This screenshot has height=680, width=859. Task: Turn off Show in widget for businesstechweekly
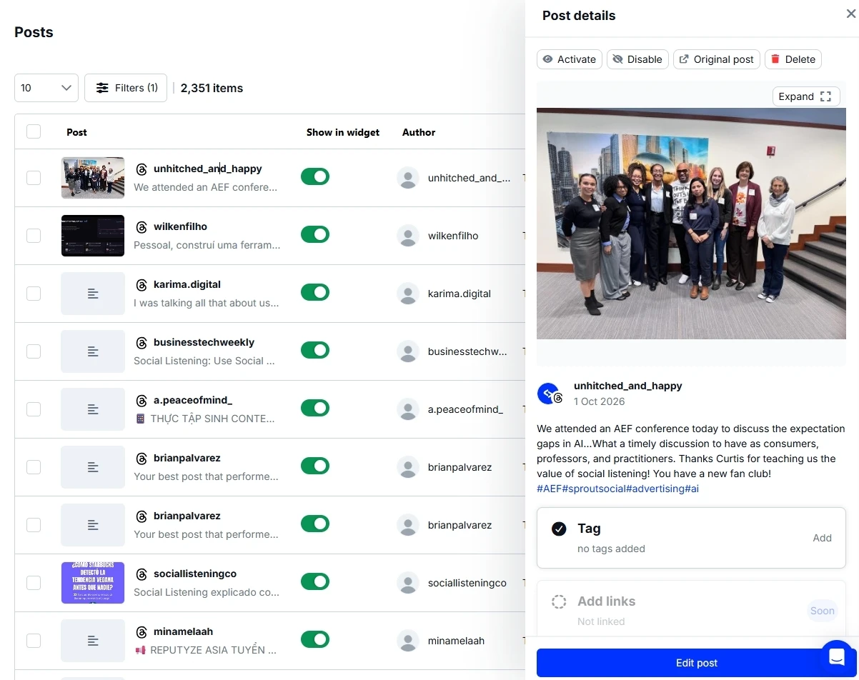[315, 350]
